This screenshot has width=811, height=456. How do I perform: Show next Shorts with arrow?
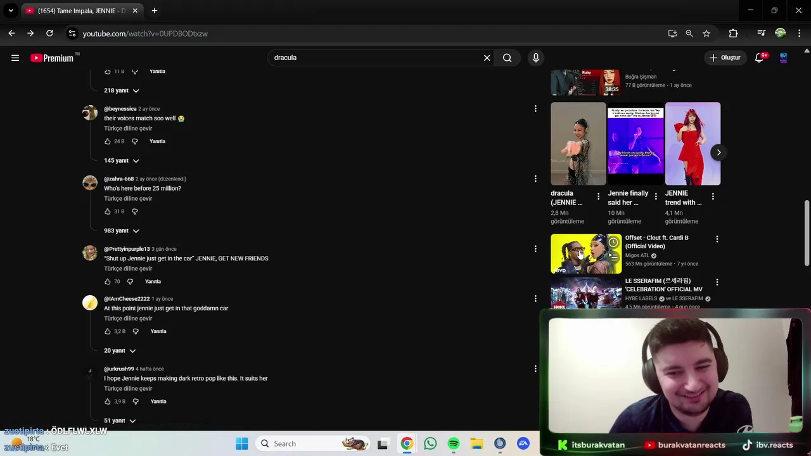pyautogui.click(x=718, y=152)
